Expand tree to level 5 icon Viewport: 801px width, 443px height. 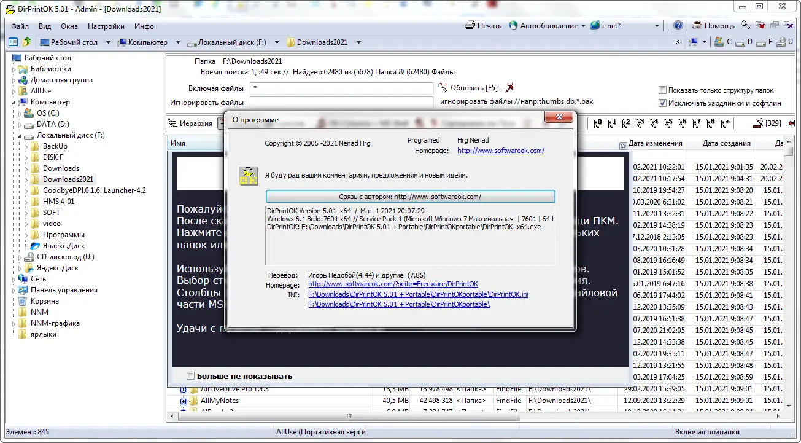(668, 123)
